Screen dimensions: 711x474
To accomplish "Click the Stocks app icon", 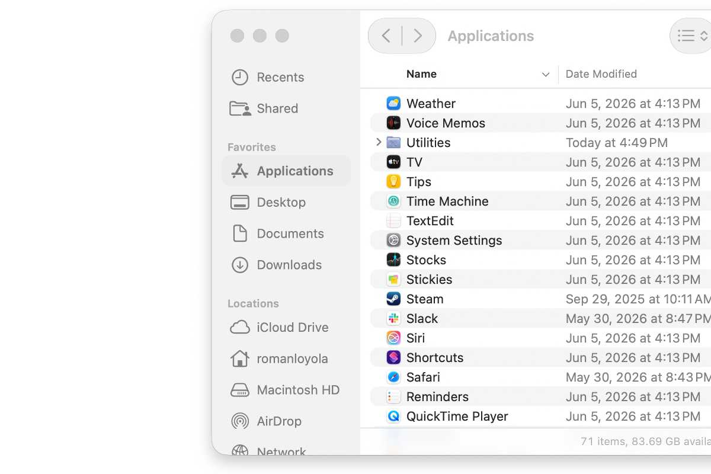I will click(393, 260).
